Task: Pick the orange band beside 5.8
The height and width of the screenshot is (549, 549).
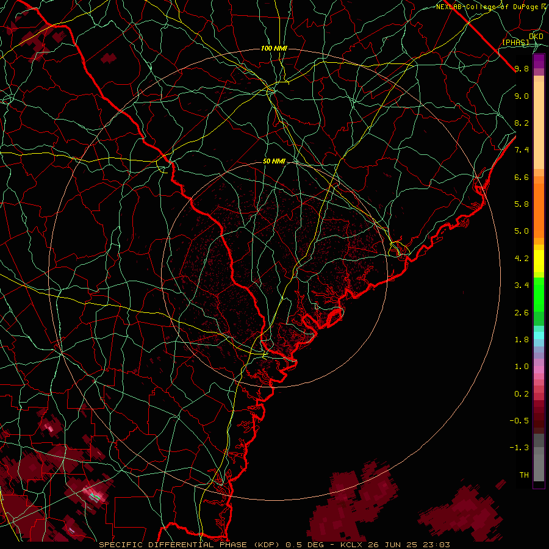Action: pyautogui.click(x=539, y=210)
